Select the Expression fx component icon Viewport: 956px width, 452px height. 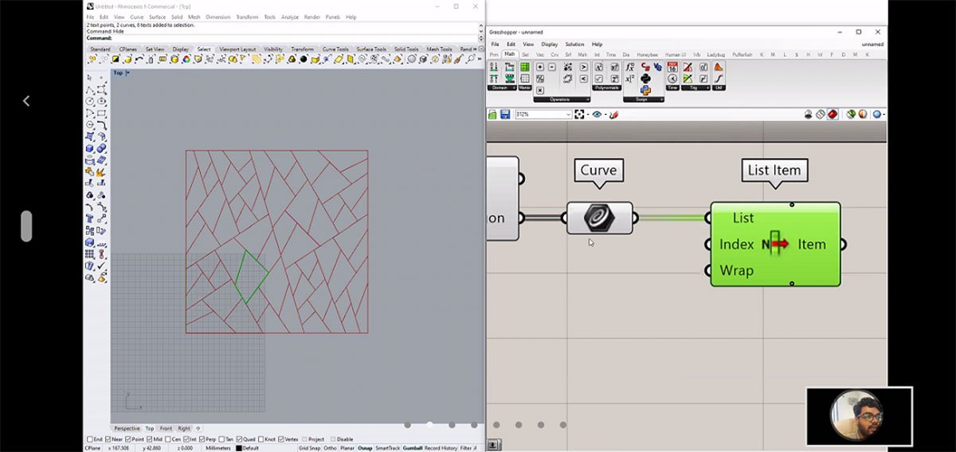point(629,67)
